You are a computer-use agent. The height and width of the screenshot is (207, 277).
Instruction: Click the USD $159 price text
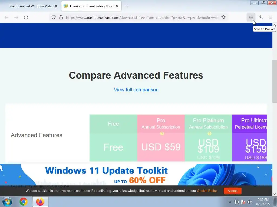[x=256, y=146]
